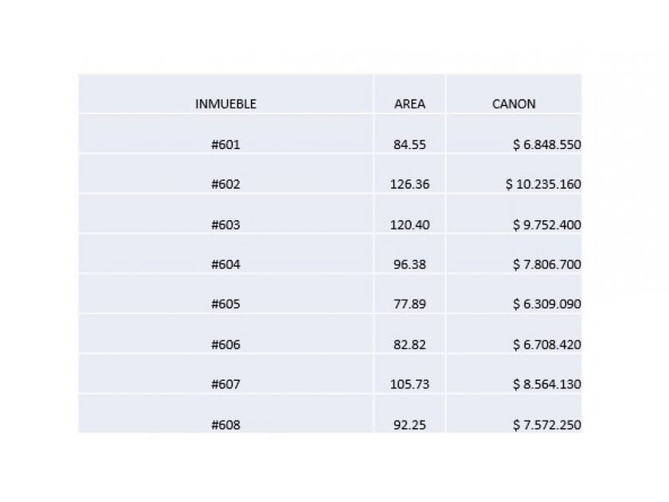Select the #603 row label

[225, 225]
